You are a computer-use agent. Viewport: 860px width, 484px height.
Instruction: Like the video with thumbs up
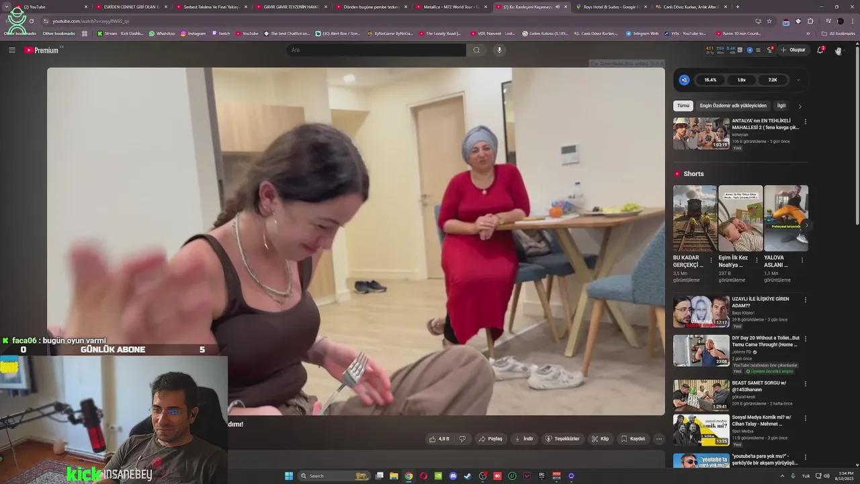click(439, 439)
